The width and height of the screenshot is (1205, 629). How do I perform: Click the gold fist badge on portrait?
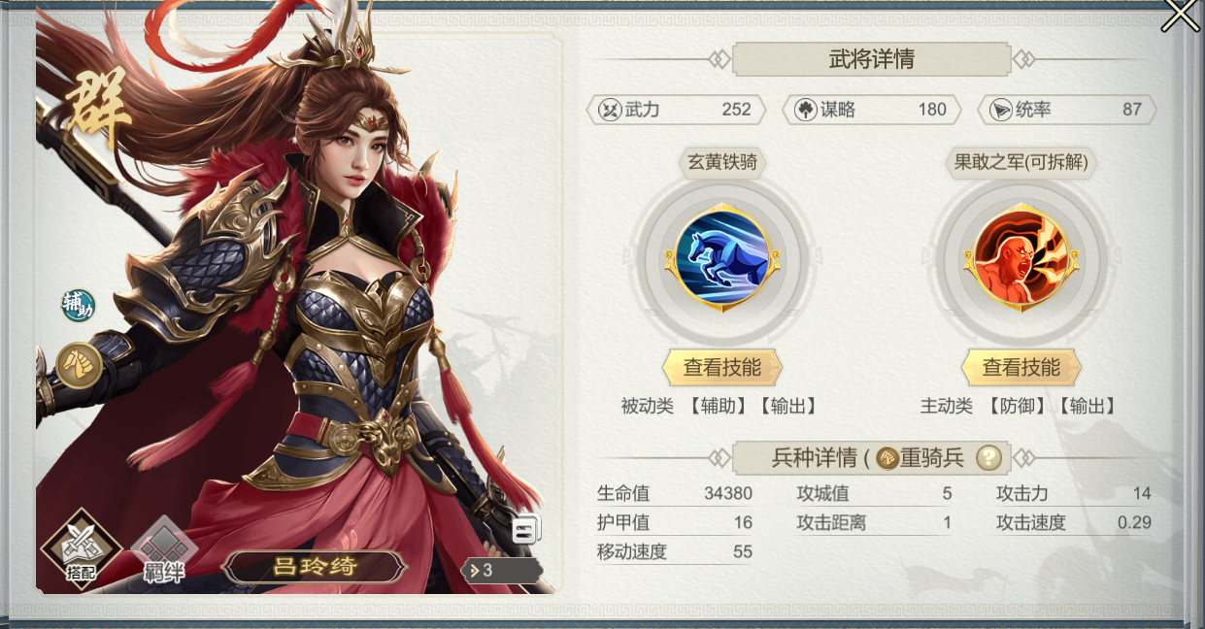(x=79, y=365)
